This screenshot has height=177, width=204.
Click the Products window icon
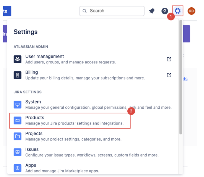18,120
